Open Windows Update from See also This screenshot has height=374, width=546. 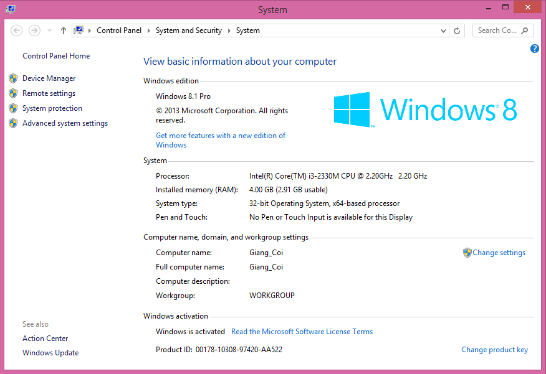pos(50,352)
